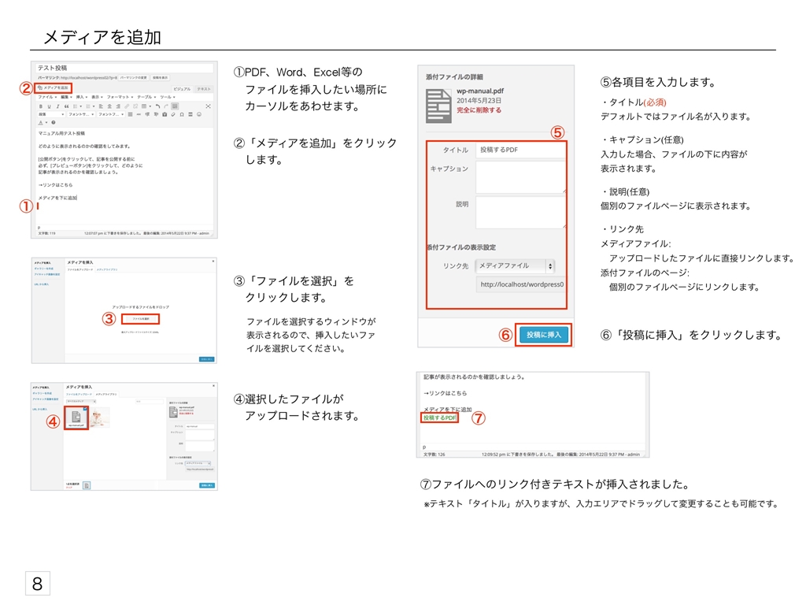Image resolution: width=806 pixels, height=605 pixels.
Task: Expand the text color arrow dropdown
Action: pos(46,122)
